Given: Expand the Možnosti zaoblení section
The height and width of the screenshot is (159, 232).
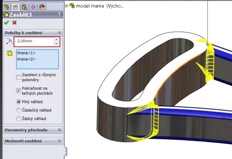Looking at the screenshot, I should click(x=59, y=141).
